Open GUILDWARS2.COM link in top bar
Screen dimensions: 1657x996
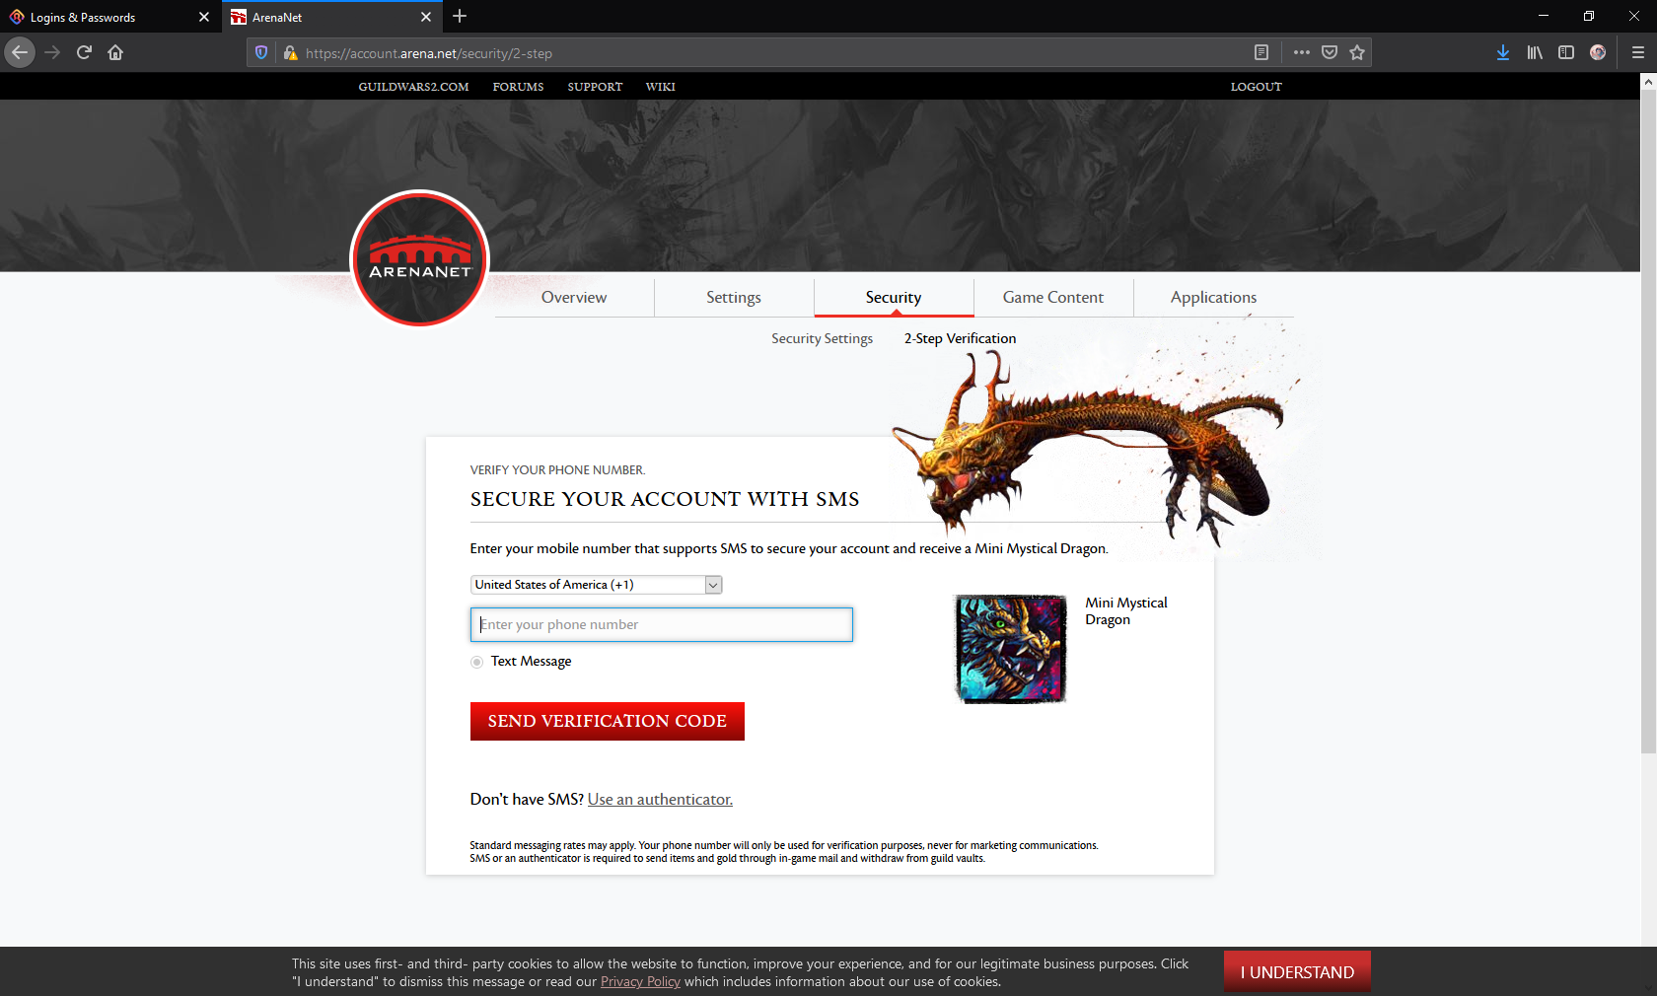point(413,87)
